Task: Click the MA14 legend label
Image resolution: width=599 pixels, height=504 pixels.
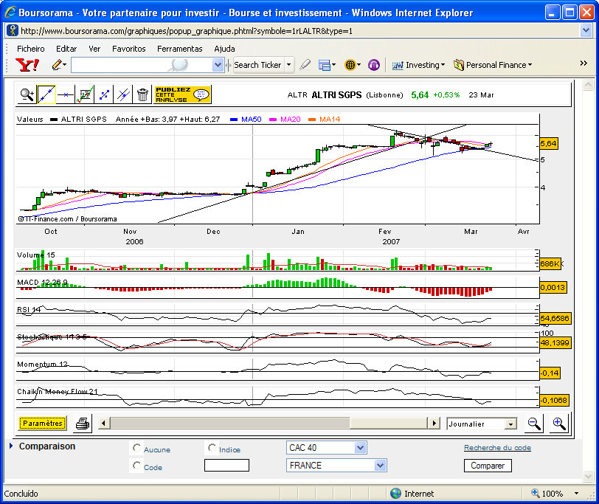Action: (330, 120)
